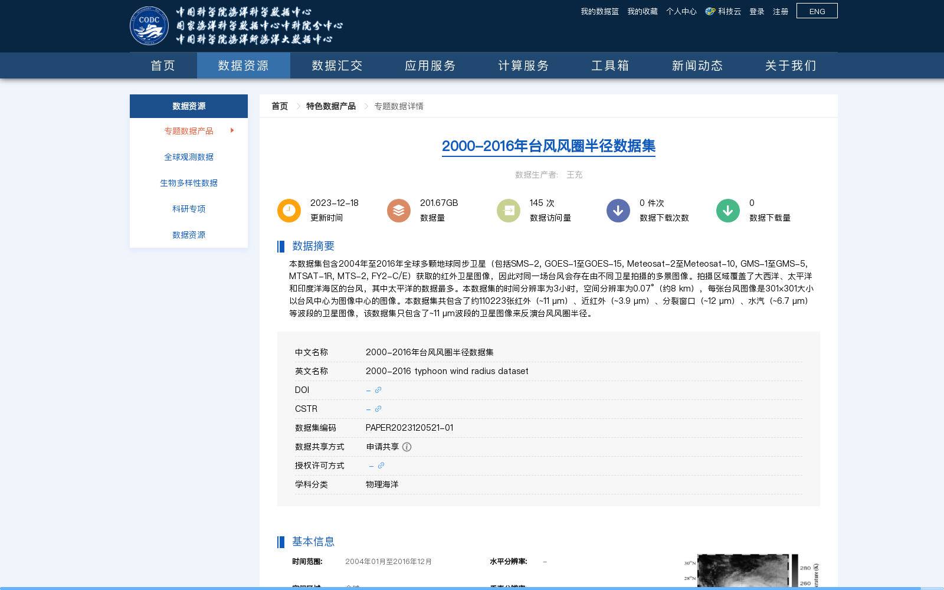944x590 pixels.
Task: Open the 首页 navigation tab
Action: pyautogui.click(x=163, y=65)
